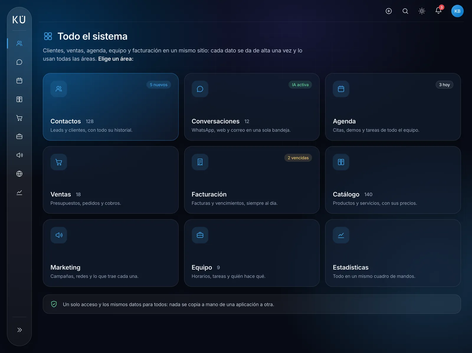Open the Marketing card
Image resolution: width=472 pixels, height=353 pixels.
(x=111, y=253)
